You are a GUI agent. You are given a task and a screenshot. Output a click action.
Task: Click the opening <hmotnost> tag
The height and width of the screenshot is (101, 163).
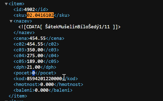point(27,84)
